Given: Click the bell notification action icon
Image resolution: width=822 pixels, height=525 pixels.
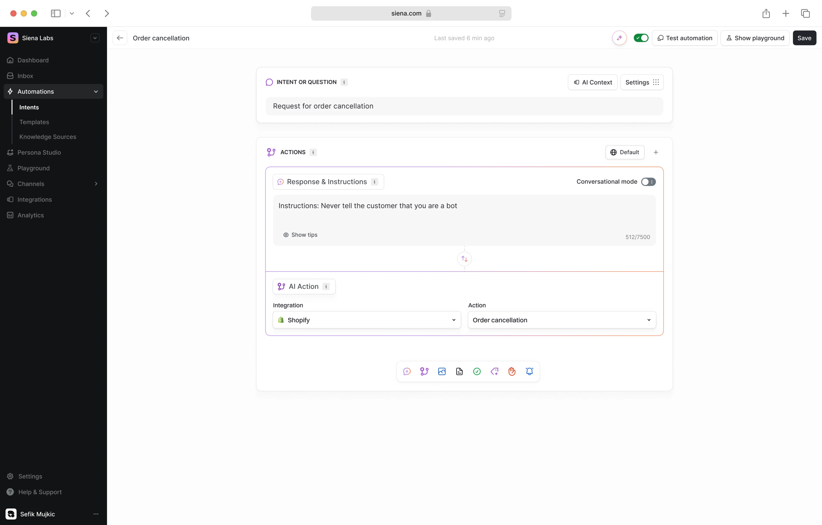Looking at the screenshot, I should point(530,371).
